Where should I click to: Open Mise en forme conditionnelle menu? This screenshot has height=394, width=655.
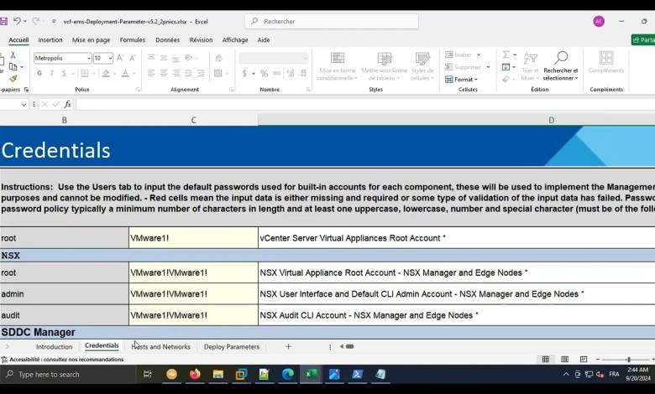[337, 66]
